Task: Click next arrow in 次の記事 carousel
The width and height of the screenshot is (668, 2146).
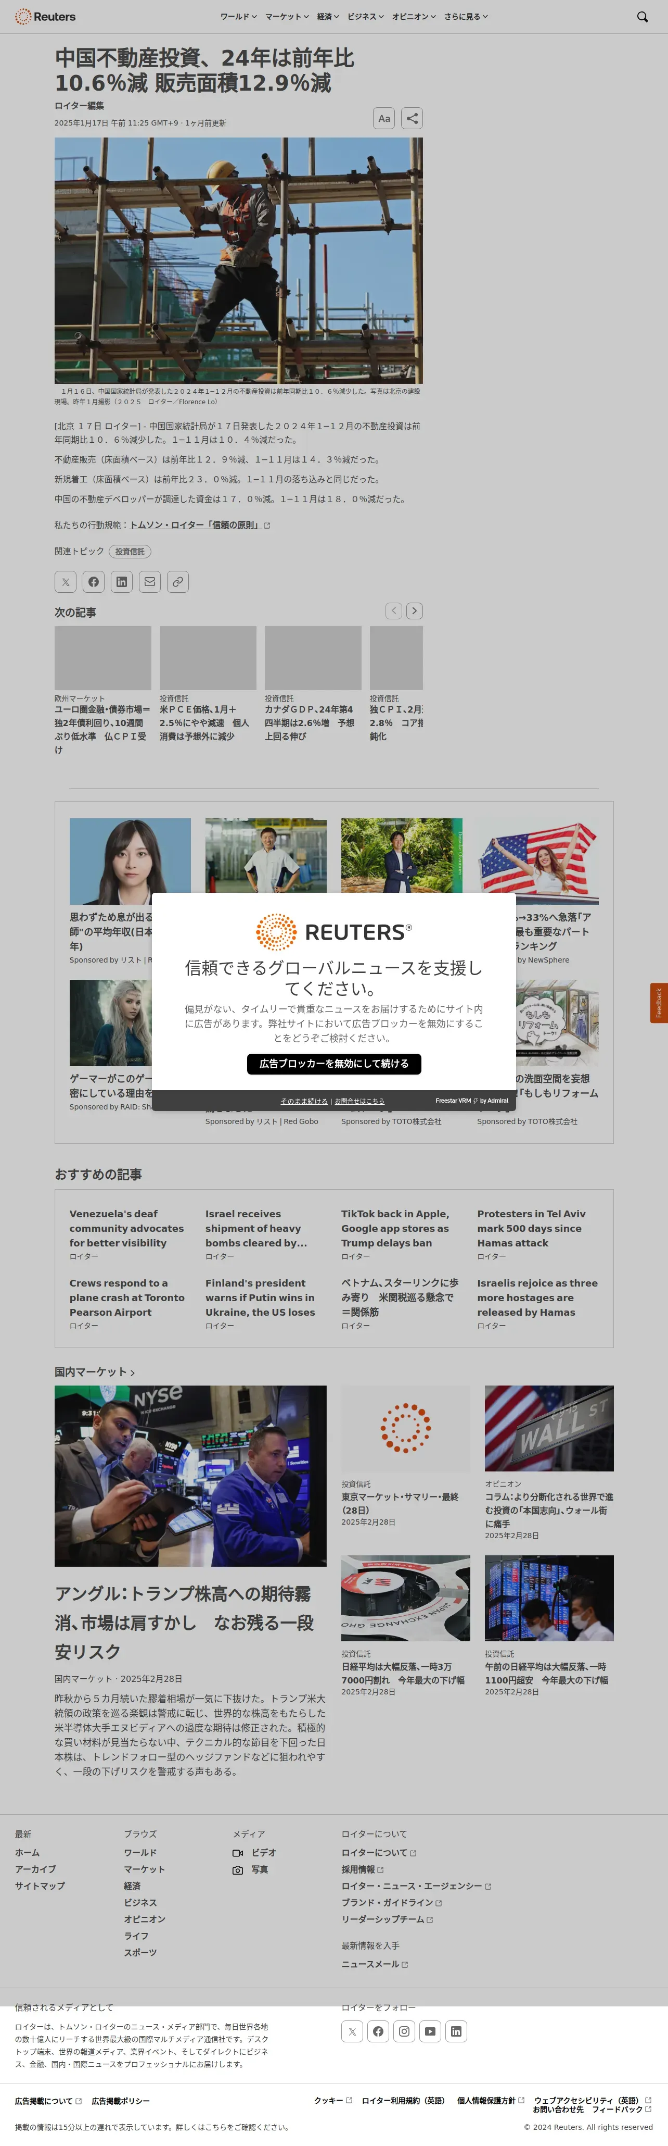Action: pyautogui.click(x=414, y=610)
